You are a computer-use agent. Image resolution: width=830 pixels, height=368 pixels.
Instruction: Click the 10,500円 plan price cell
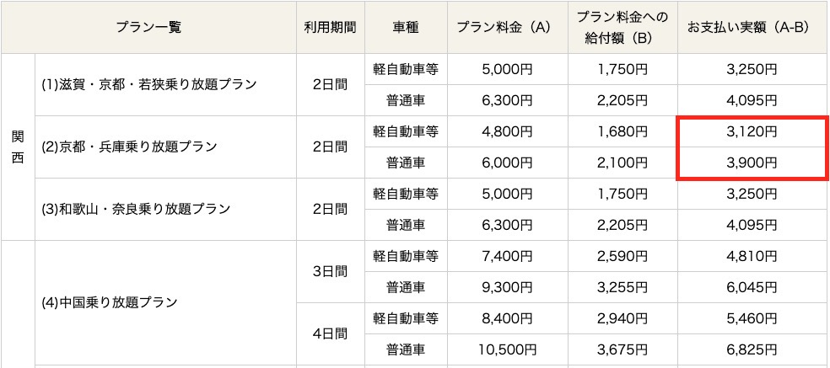click(508, 350)
